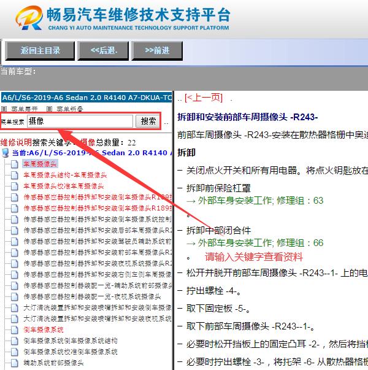Click the computer icon beside 当前:A6/L/S6-2019
This screenshot has height=370, width=368.
[x=6, y=153]
